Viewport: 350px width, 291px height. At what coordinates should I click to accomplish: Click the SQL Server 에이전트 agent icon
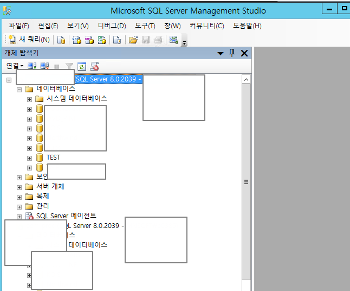(x=29, y=216)
